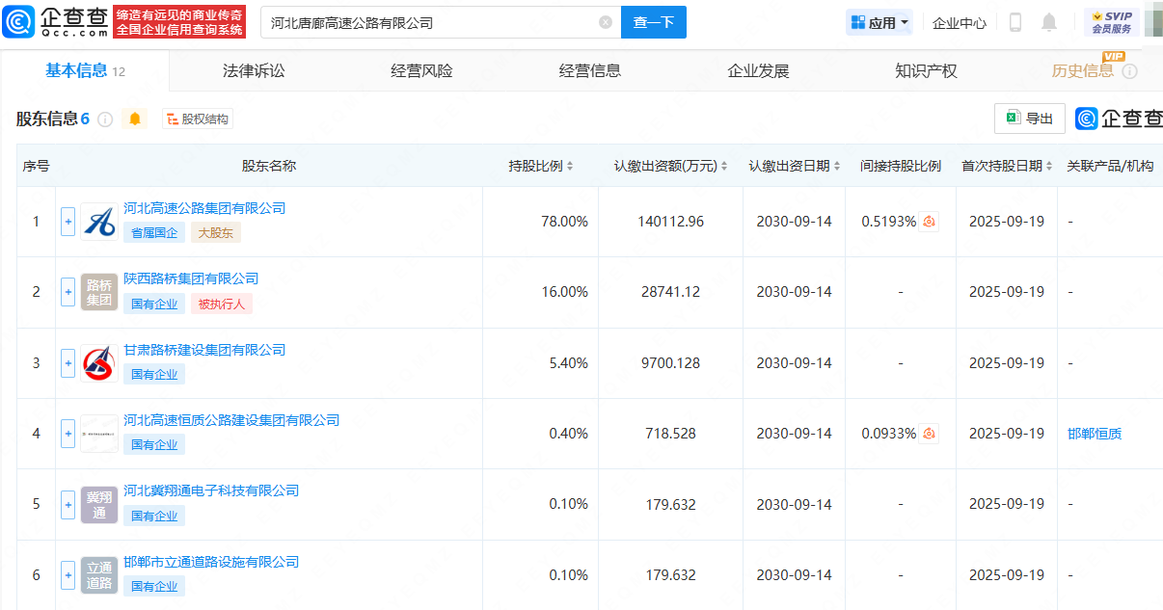Click the Qcc.com logo

pos(56,21)
